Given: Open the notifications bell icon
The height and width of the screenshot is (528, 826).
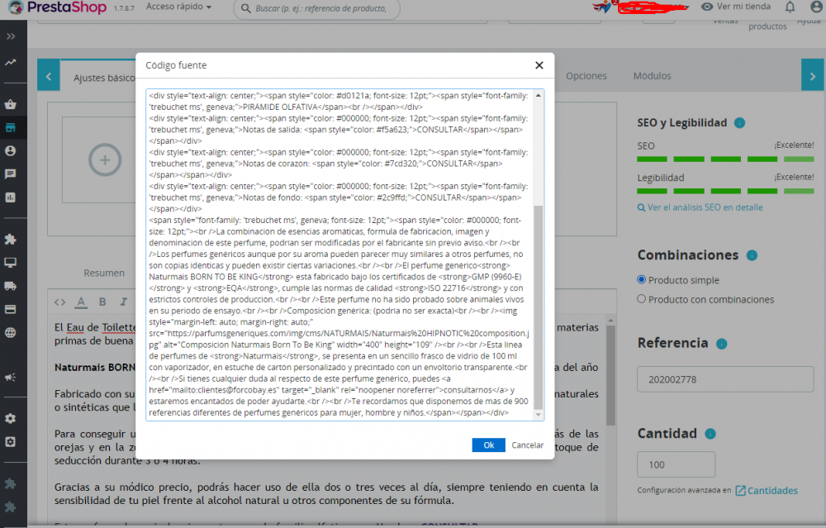Looking at the screenshot, I should [790, 7].
